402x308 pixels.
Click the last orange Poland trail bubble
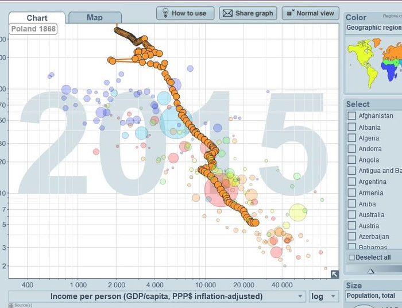[255, 222]
